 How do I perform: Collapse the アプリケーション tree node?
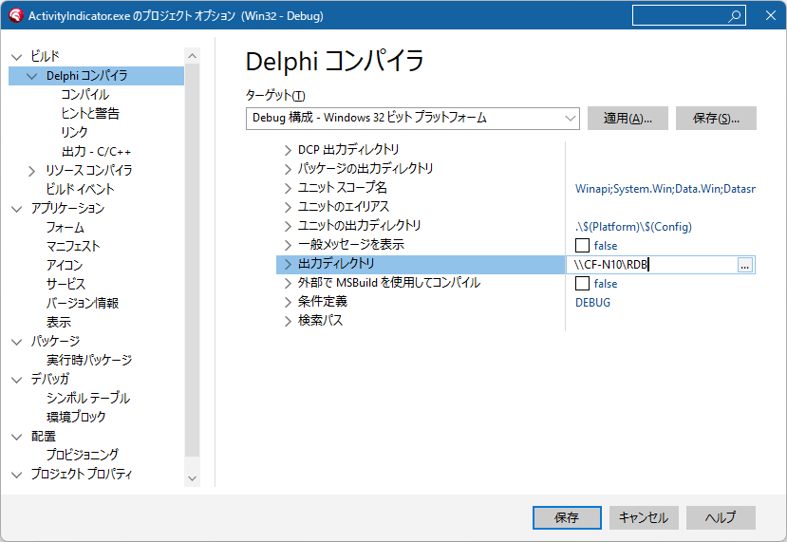pyautogui.click(x=16, y=209)
